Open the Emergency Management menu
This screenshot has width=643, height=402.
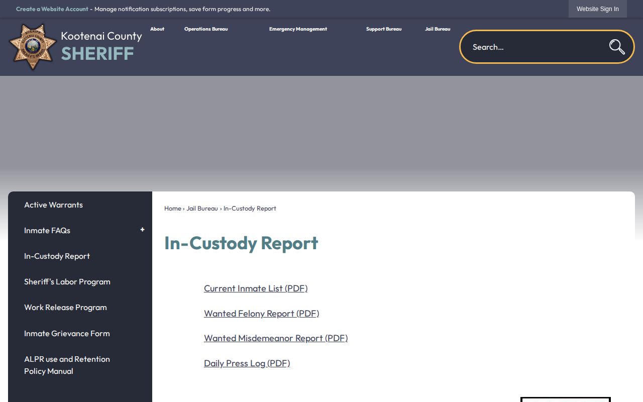(x=298, y=29)
